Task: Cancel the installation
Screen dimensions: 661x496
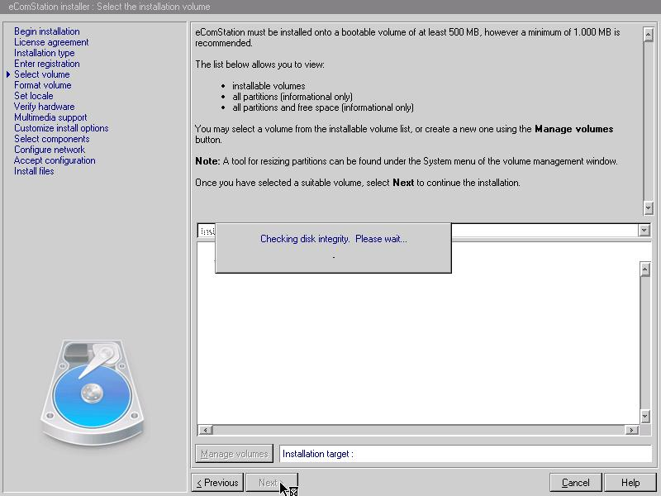Action: pyautogui.click(x=576, y=483)
